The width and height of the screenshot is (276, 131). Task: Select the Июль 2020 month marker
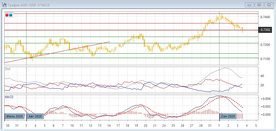pos(14,116)
